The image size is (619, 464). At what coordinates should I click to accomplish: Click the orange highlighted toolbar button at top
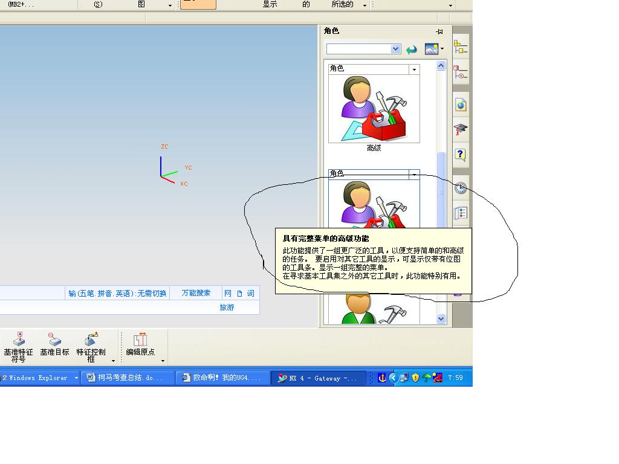[x=198, y=4]
